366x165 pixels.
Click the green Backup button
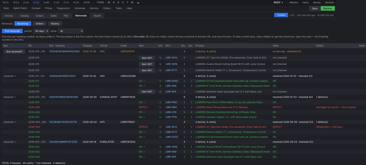(x=328, y=8)
